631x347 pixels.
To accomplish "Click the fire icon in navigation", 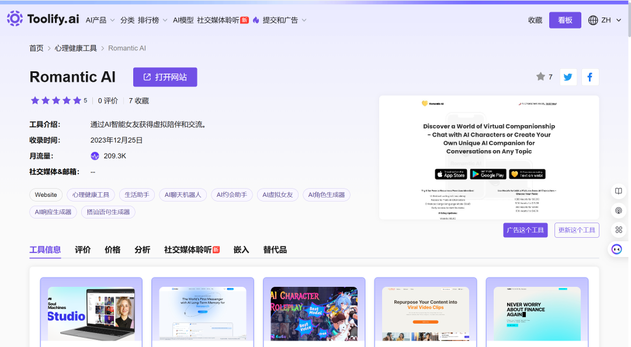I will point(256,20).
